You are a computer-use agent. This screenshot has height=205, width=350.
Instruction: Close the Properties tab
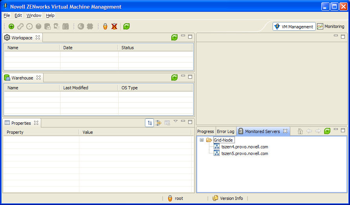(x=36, y=123)
